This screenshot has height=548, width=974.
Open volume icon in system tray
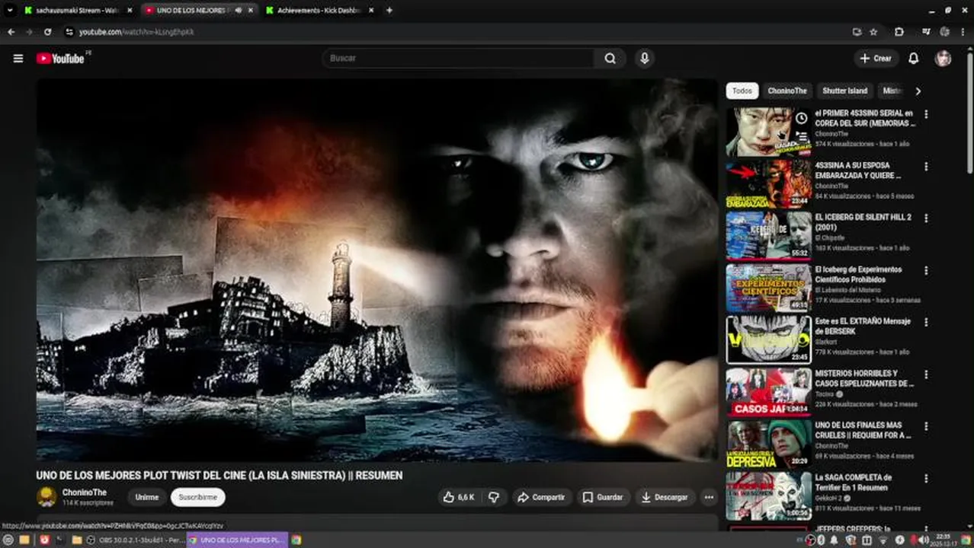point(924,540)
